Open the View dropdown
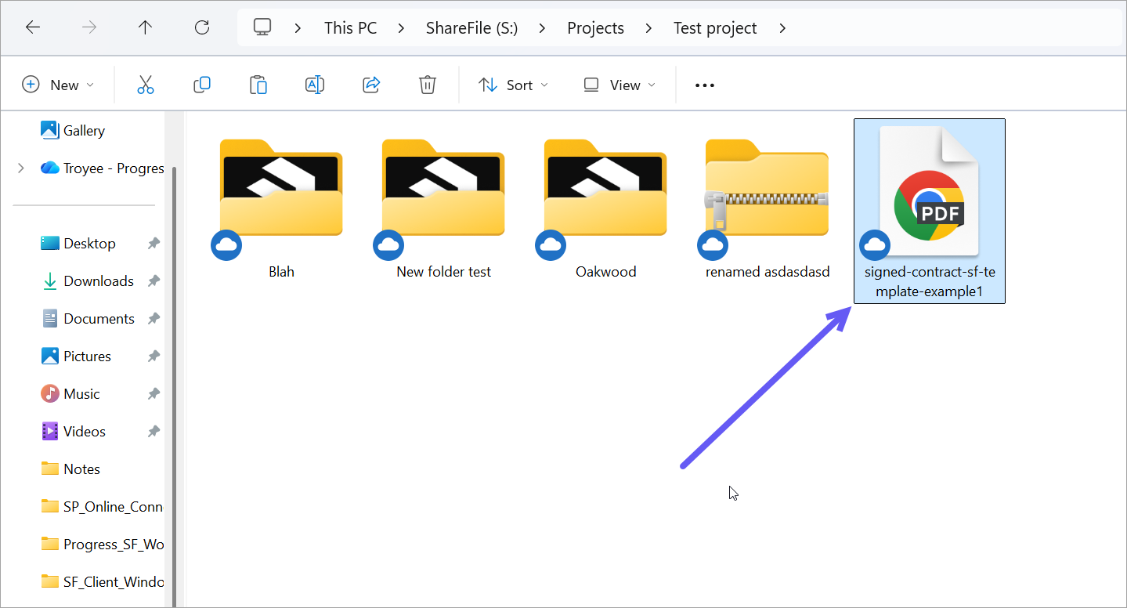 (619, 84)
